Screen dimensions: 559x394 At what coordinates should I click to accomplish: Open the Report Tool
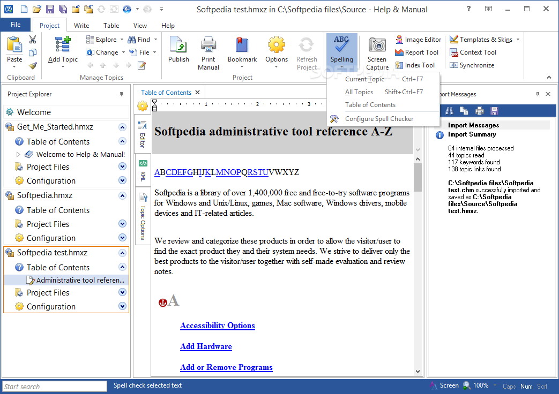(417, 52)
